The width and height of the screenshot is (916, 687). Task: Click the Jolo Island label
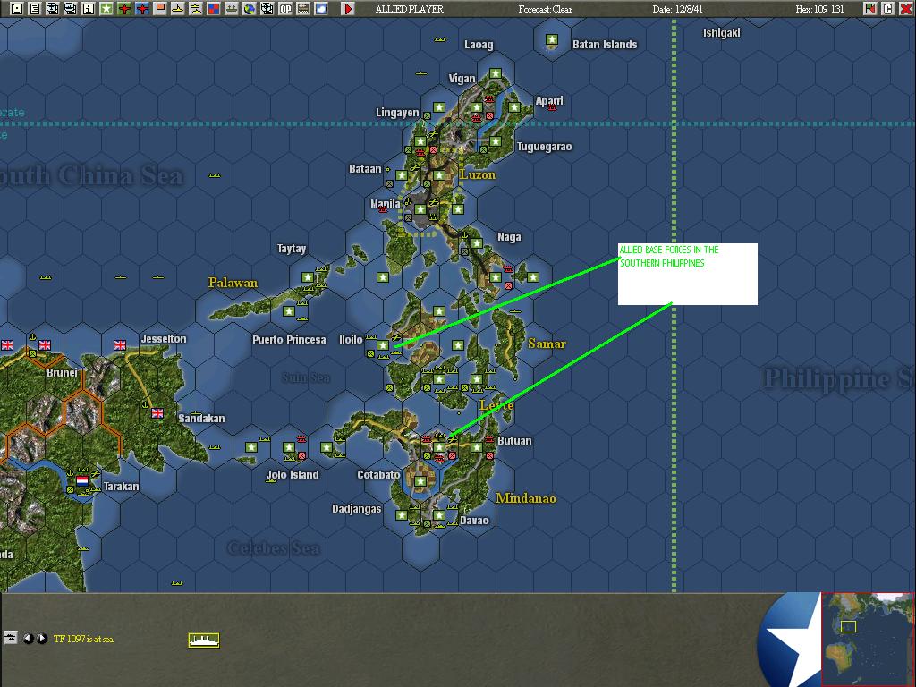coord(293,474)
